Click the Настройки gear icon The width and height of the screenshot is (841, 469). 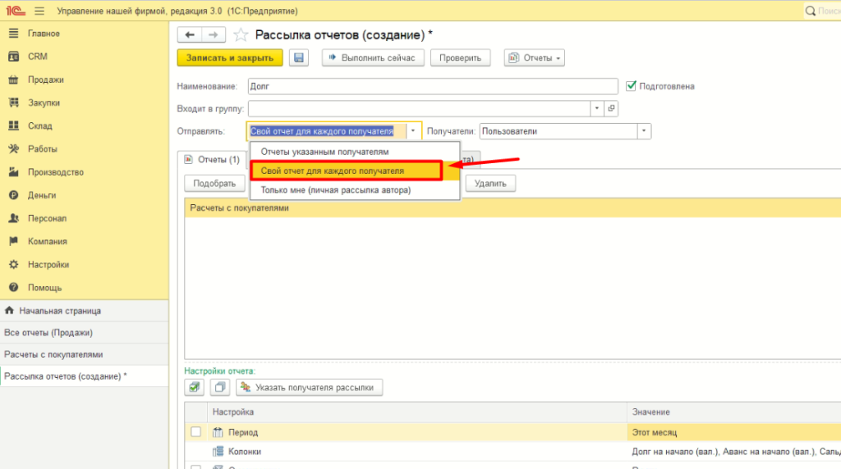coord(13,265)
